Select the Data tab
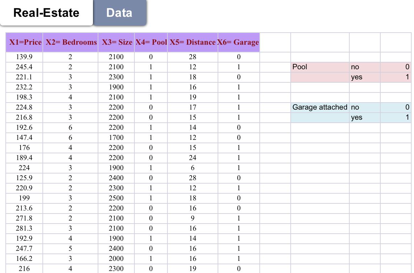The width and height of the screenshot is (414, 273). [120, 13]
